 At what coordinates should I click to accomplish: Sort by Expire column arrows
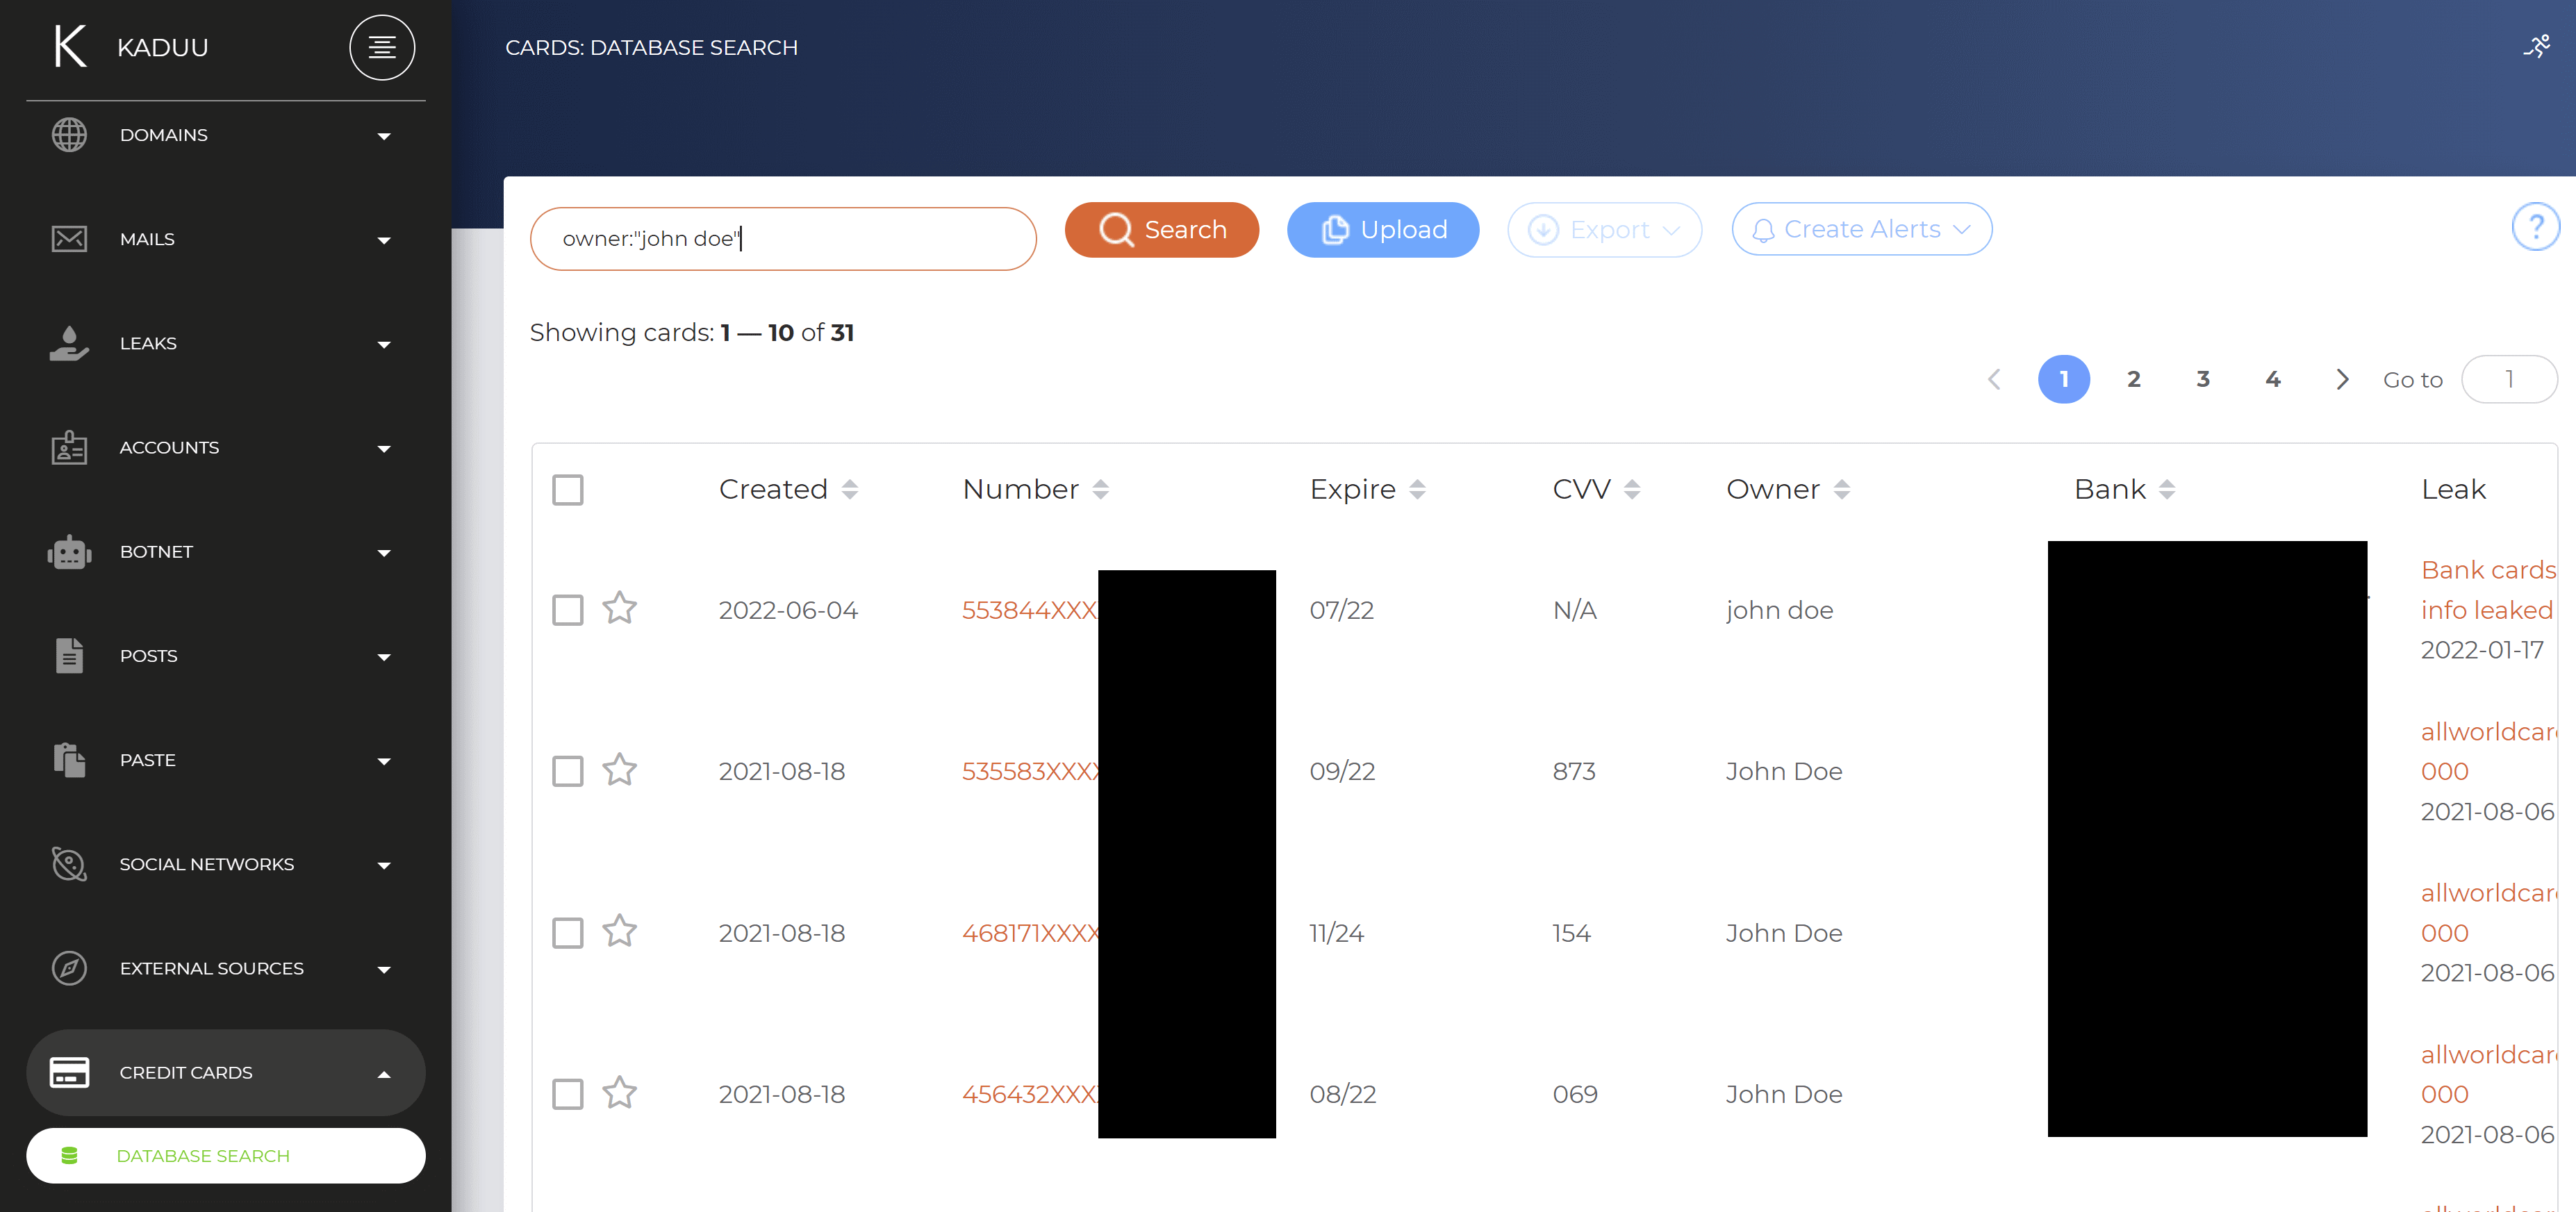pos(1417,490)
